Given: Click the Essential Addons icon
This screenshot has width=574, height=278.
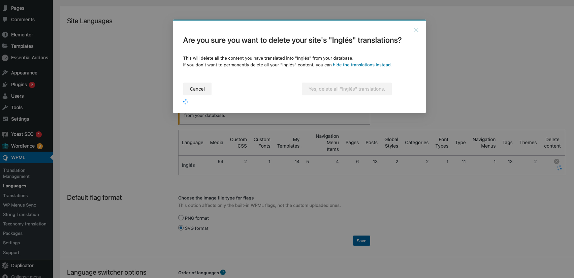Looking at the screenshot, I should [5, 58].
